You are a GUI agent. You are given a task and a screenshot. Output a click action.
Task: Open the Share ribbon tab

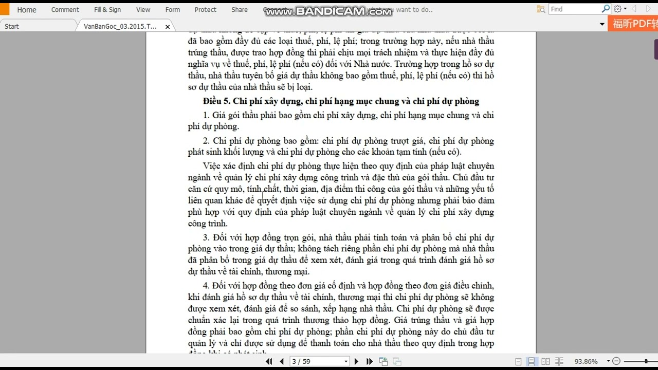(240, 10)
